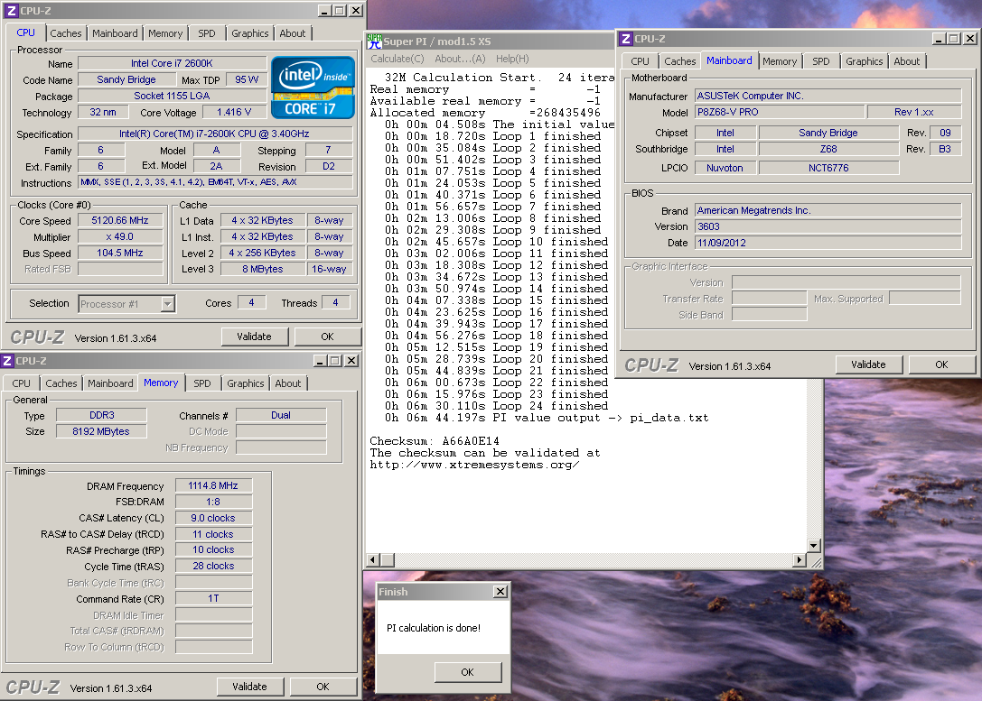The width and height of the screenshot is (982, 701).
Task: Click the Loop 24 finished line
Action: tap(497, 406)
